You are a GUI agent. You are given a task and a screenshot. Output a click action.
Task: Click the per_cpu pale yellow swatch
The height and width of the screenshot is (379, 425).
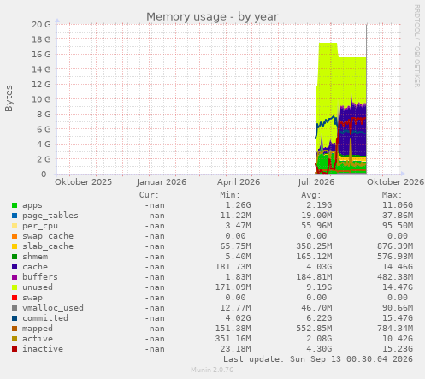click(x=15, y=226)
